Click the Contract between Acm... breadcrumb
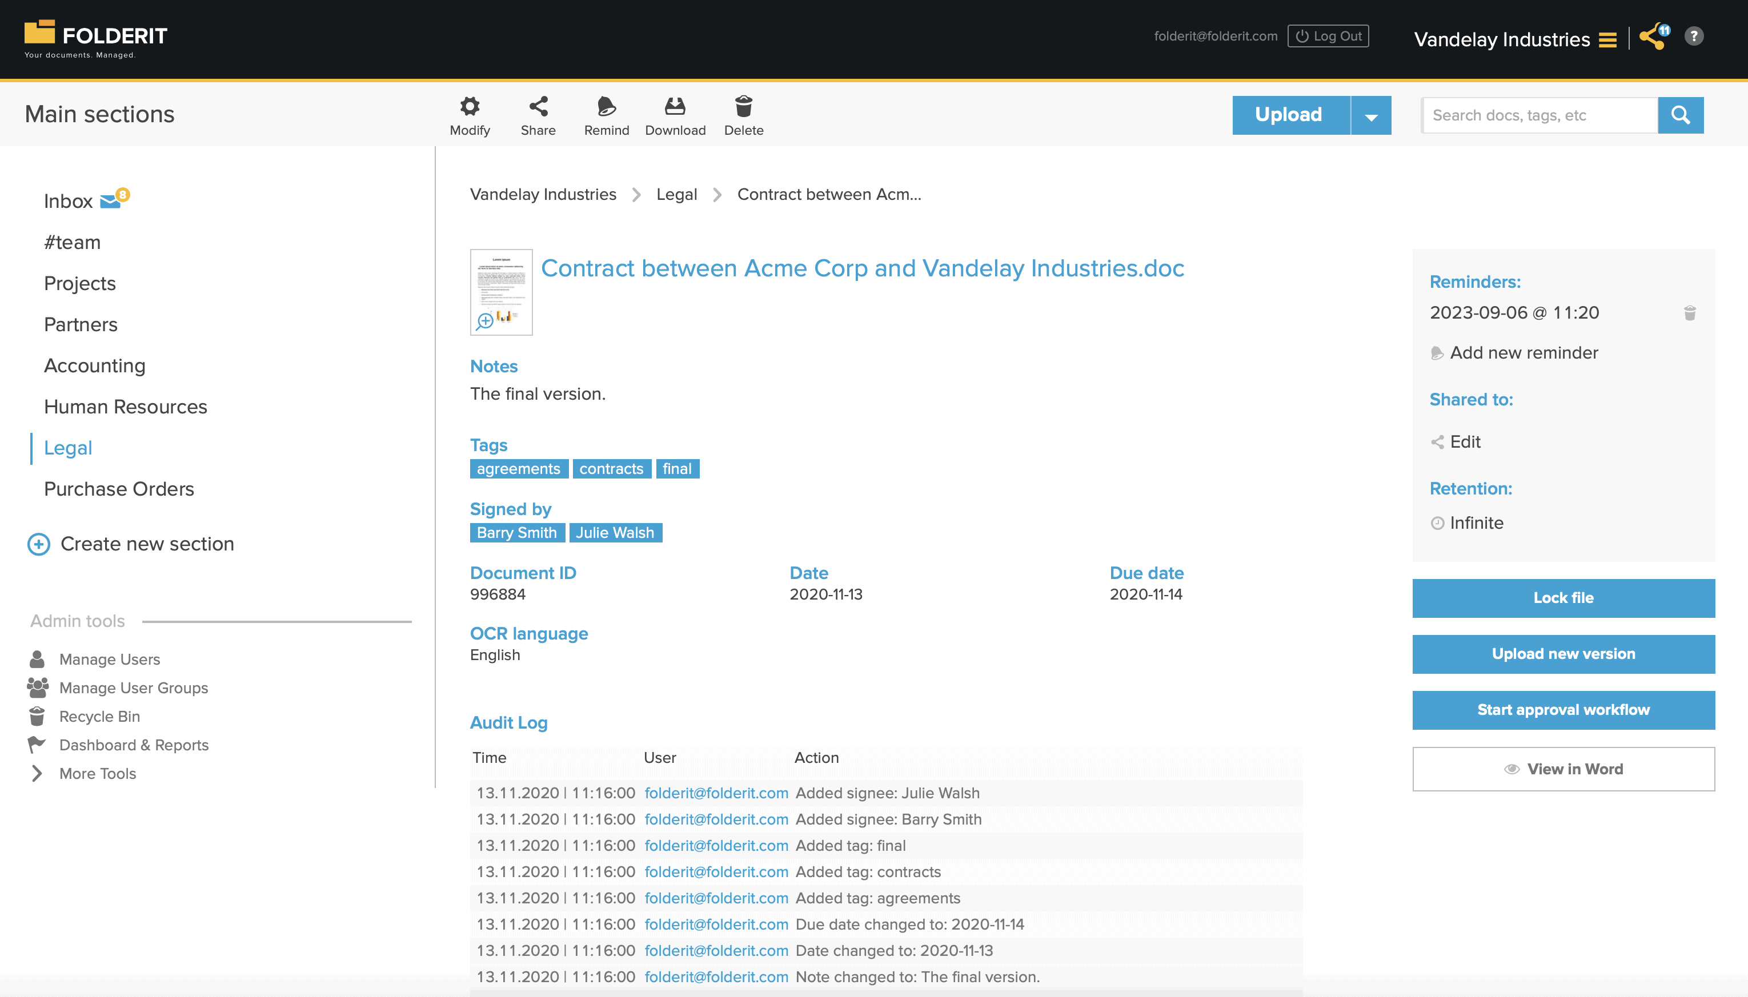The height and width of the screenshot is (997, 1748). (829, 195)
